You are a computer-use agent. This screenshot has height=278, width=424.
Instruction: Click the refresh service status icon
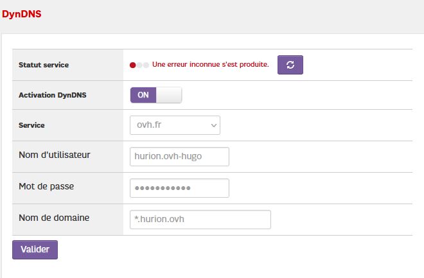pyautogui.click(x=290, y=65)
